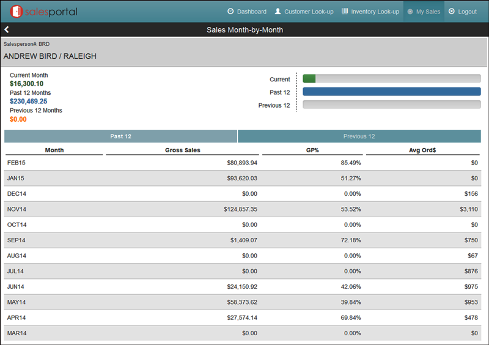
Task: Click the Dashboard clock icon
Action: point(230,12)
